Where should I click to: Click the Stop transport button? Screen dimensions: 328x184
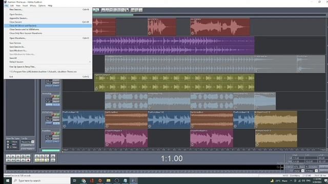point(8,156)
